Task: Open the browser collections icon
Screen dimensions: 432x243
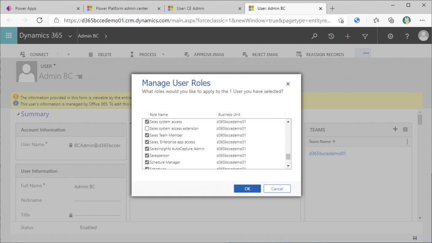Action: point(391,20)
